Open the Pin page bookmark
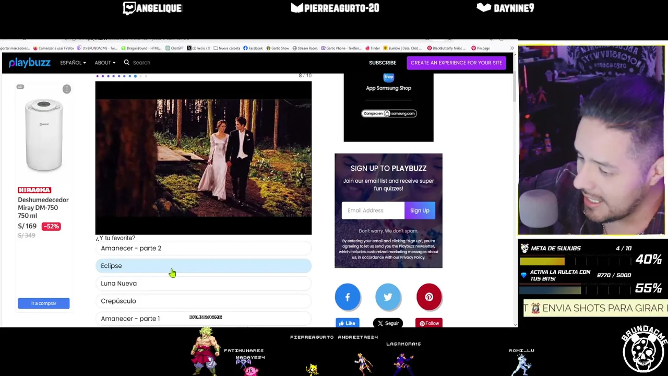668x376 pixels. click(x=480, y=48)
